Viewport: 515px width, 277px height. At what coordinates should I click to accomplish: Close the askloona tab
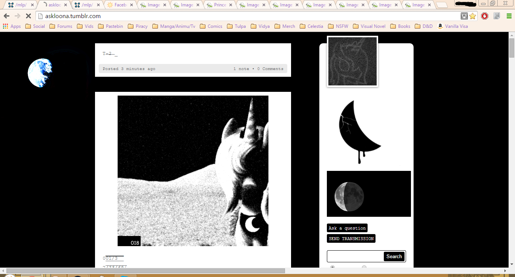point(65,5)
